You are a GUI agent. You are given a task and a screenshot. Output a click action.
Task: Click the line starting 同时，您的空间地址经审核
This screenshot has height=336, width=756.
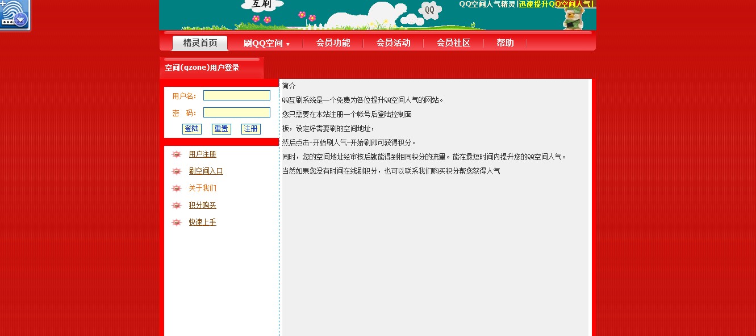(424, 157)
